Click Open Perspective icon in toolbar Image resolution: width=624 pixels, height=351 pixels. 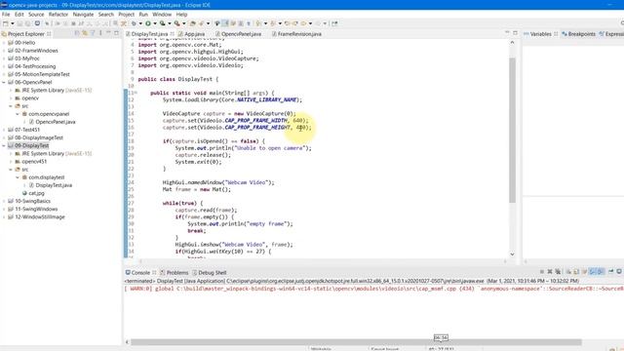pyautogui.click(x=334, y=23)
